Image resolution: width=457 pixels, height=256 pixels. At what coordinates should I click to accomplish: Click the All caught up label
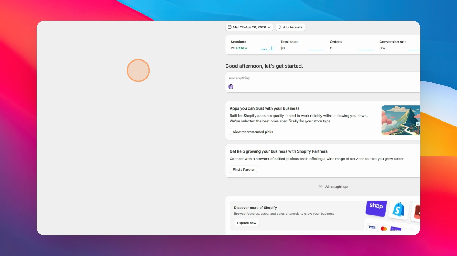click(336, 187)
